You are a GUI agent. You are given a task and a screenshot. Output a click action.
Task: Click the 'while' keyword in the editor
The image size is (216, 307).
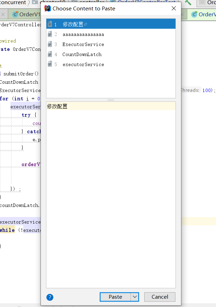point(7,230)
